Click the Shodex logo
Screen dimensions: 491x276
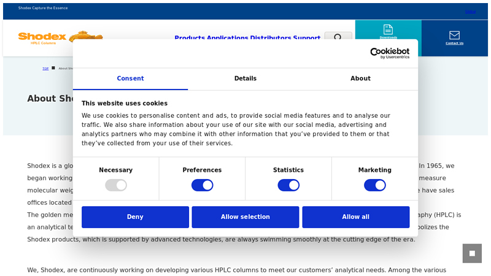click(x=42, y=38)
